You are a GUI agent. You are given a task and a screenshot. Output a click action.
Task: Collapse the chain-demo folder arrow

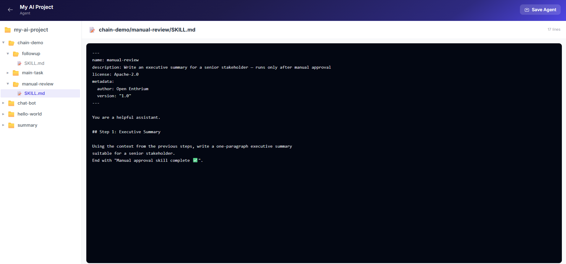(4, 43)
